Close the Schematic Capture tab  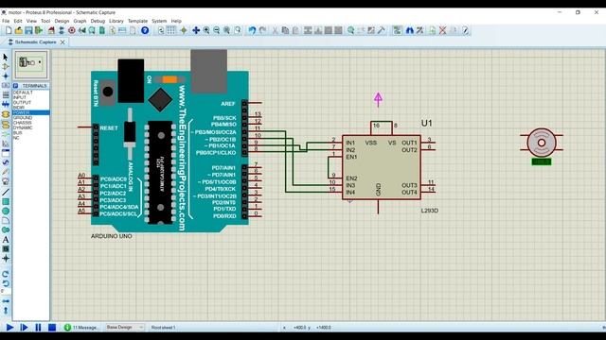click(x=62, y=42)
